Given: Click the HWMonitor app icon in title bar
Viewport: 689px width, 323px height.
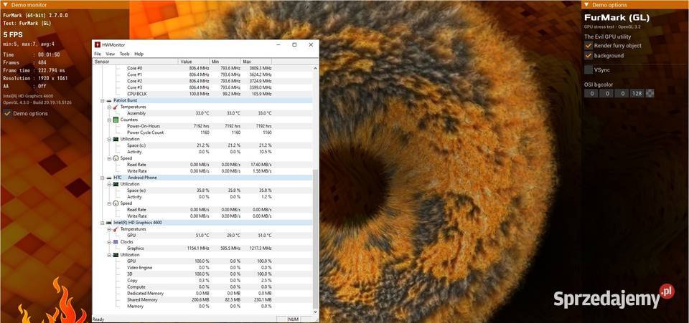Looking at the screenshot, I should 97,44.
